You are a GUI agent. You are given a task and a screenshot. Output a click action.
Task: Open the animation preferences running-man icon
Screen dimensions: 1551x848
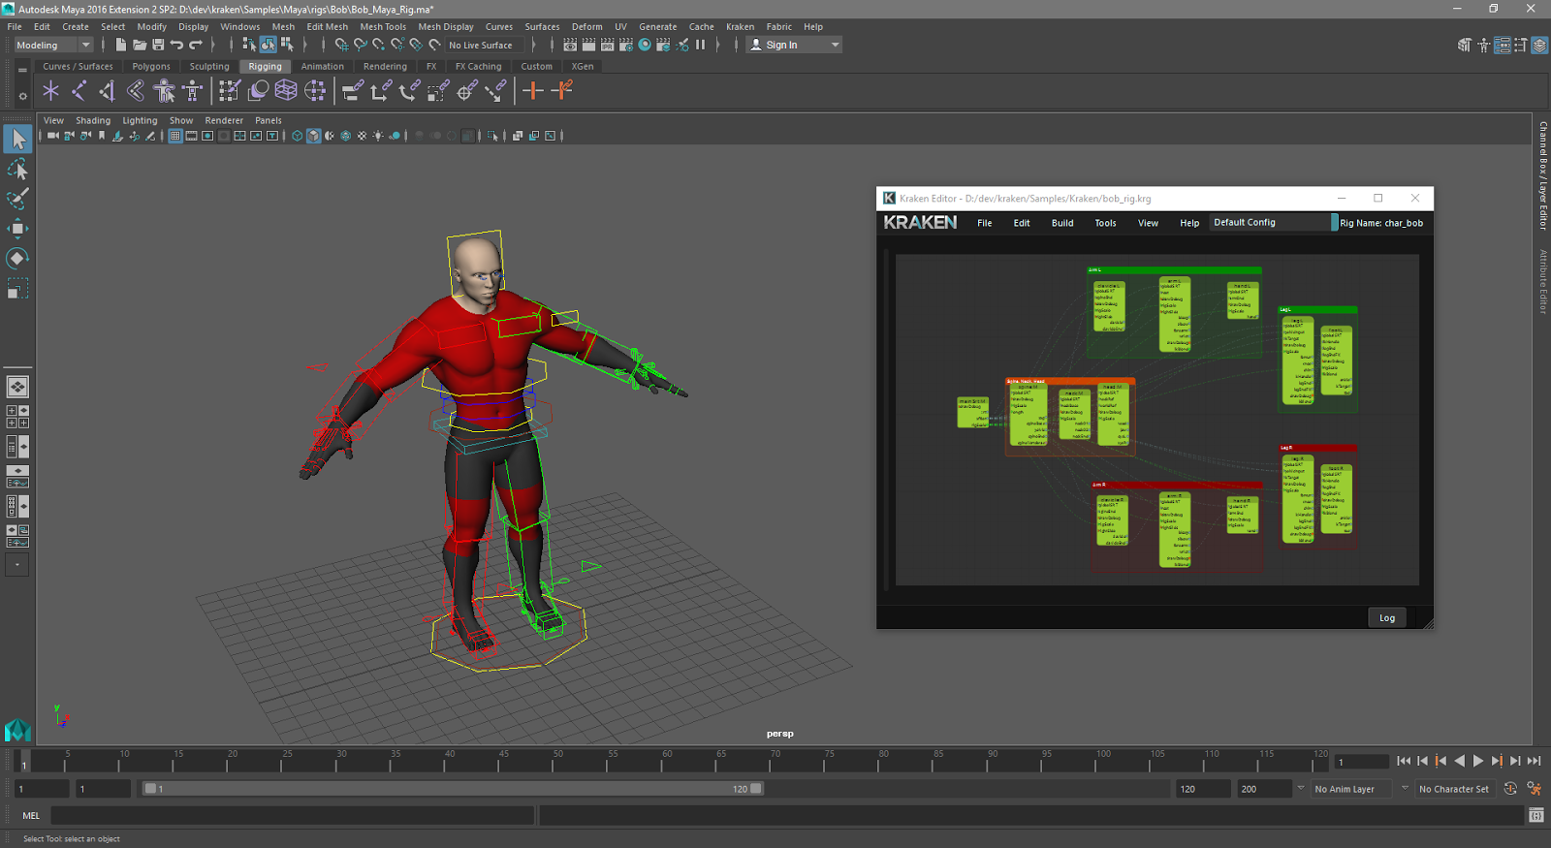[1535, 789]
